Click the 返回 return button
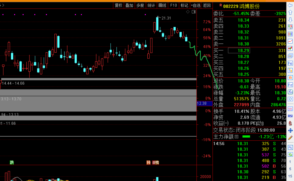The width and height of the screenshot is (294, 181). [207, 6]
